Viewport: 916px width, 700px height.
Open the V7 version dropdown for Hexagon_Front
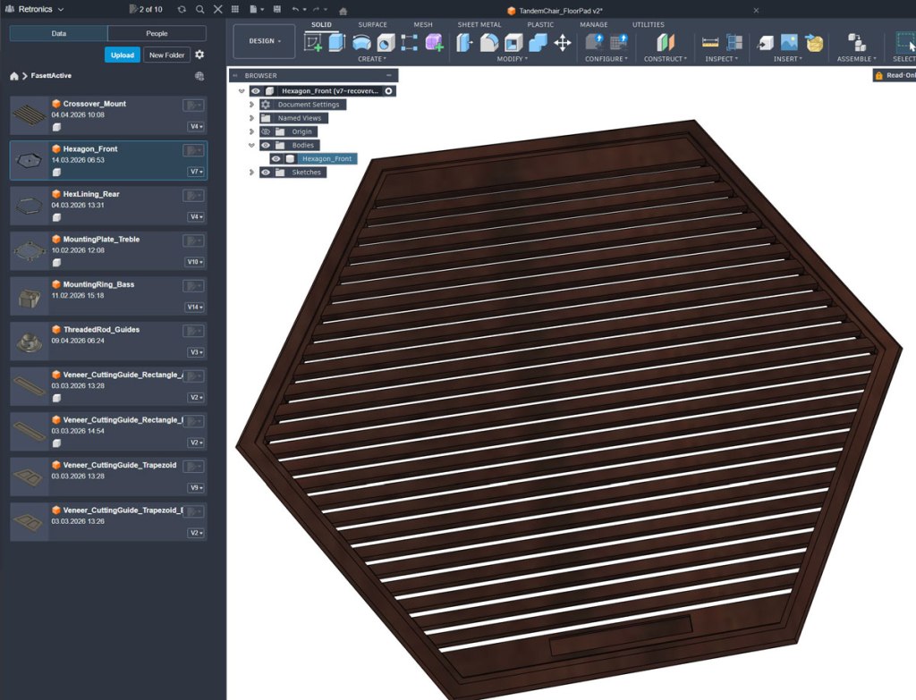click(x=196, y=172)
